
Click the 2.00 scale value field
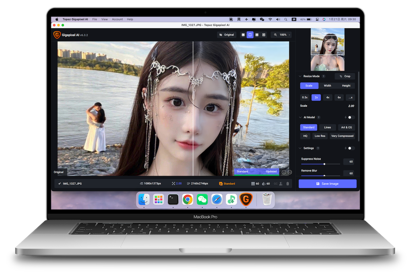pyautogui.click(x=351, y=106)
